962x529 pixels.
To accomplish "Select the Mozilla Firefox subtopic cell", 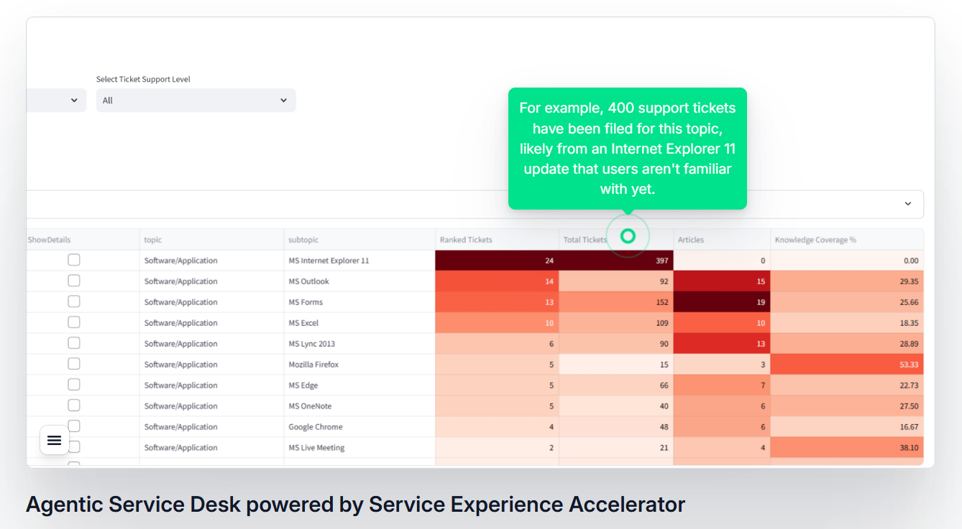I will tap(359, 365).
